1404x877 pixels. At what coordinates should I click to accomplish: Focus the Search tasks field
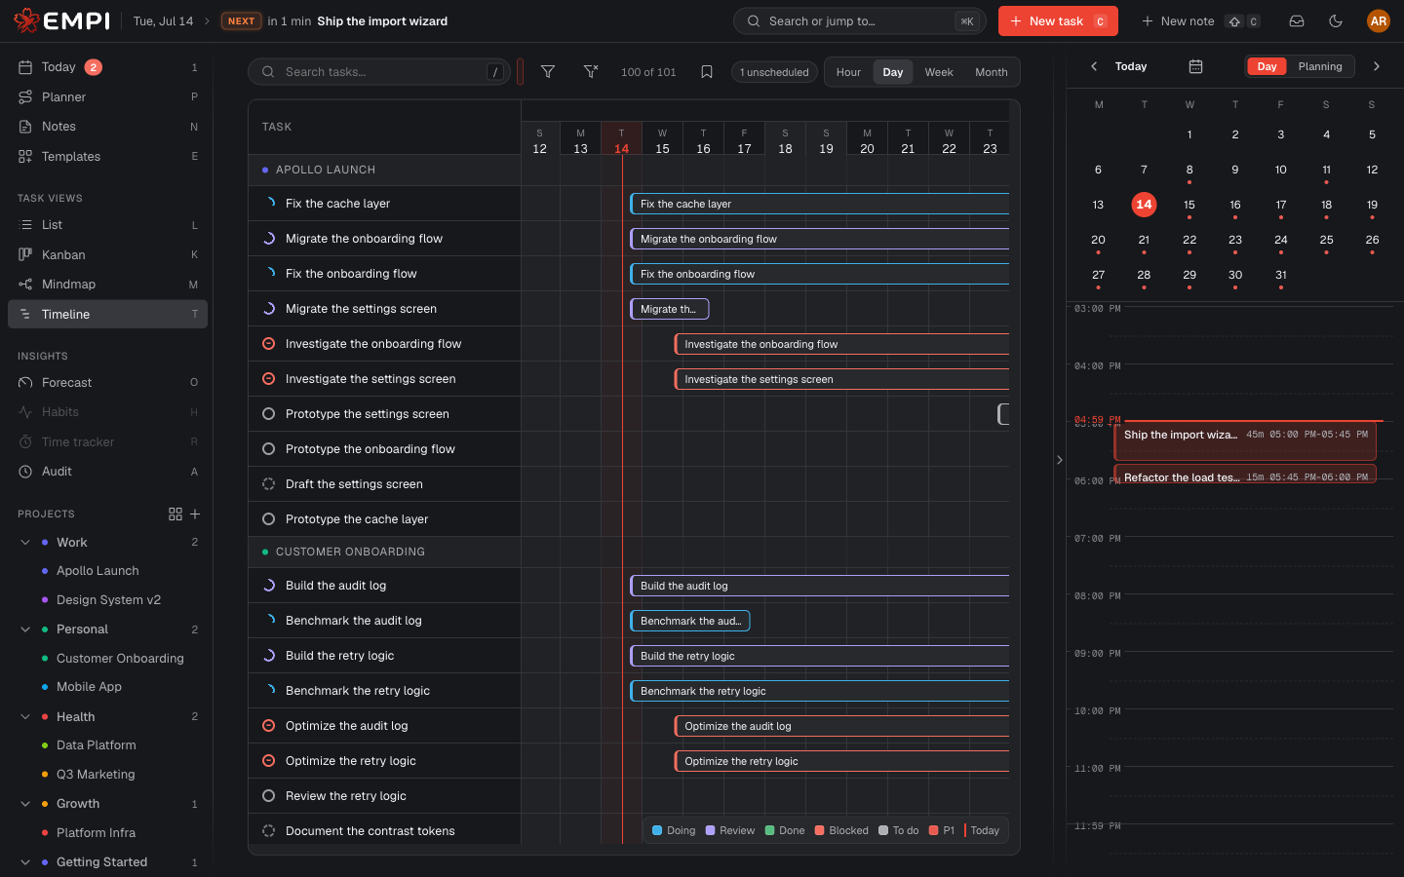(x=379, y=72)
